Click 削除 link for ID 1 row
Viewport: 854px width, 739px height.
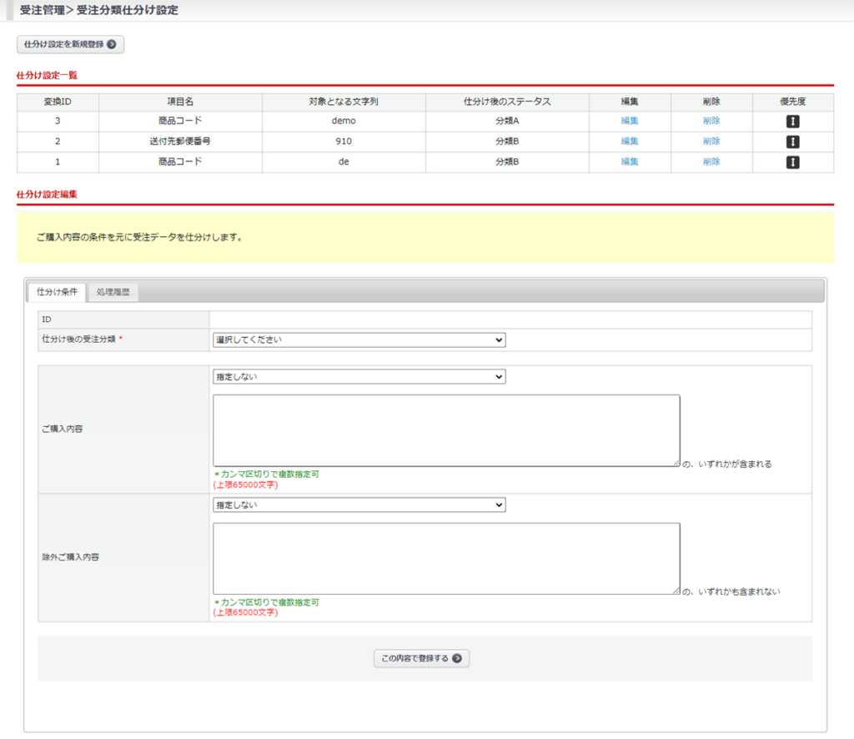click(711, 162)
